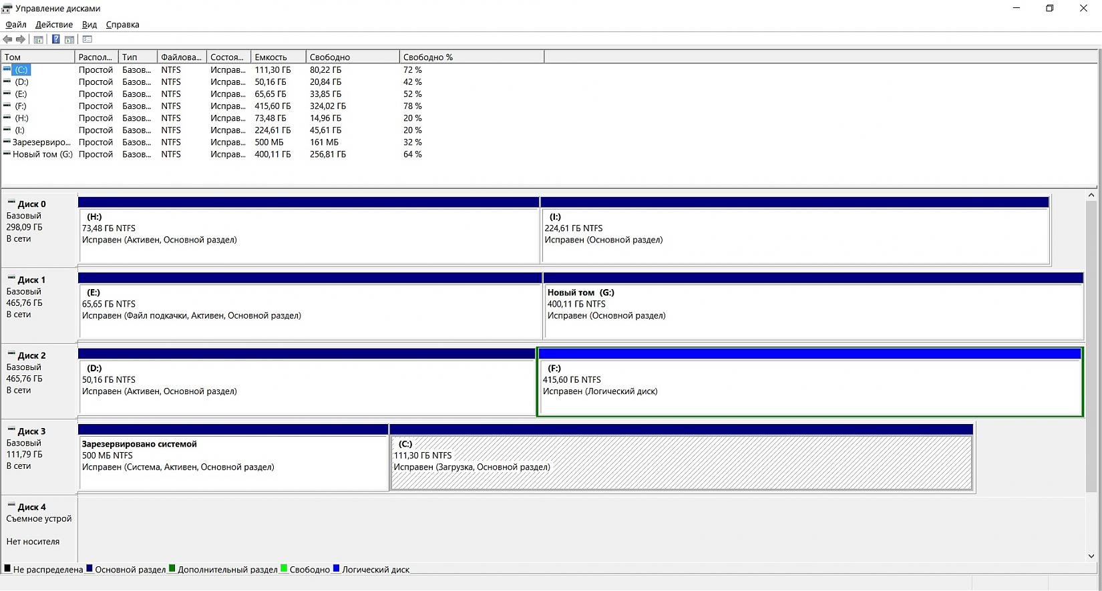
Task: Select the Диск 1 header panel
Action: pyautogui.click(x=40, y=306)
